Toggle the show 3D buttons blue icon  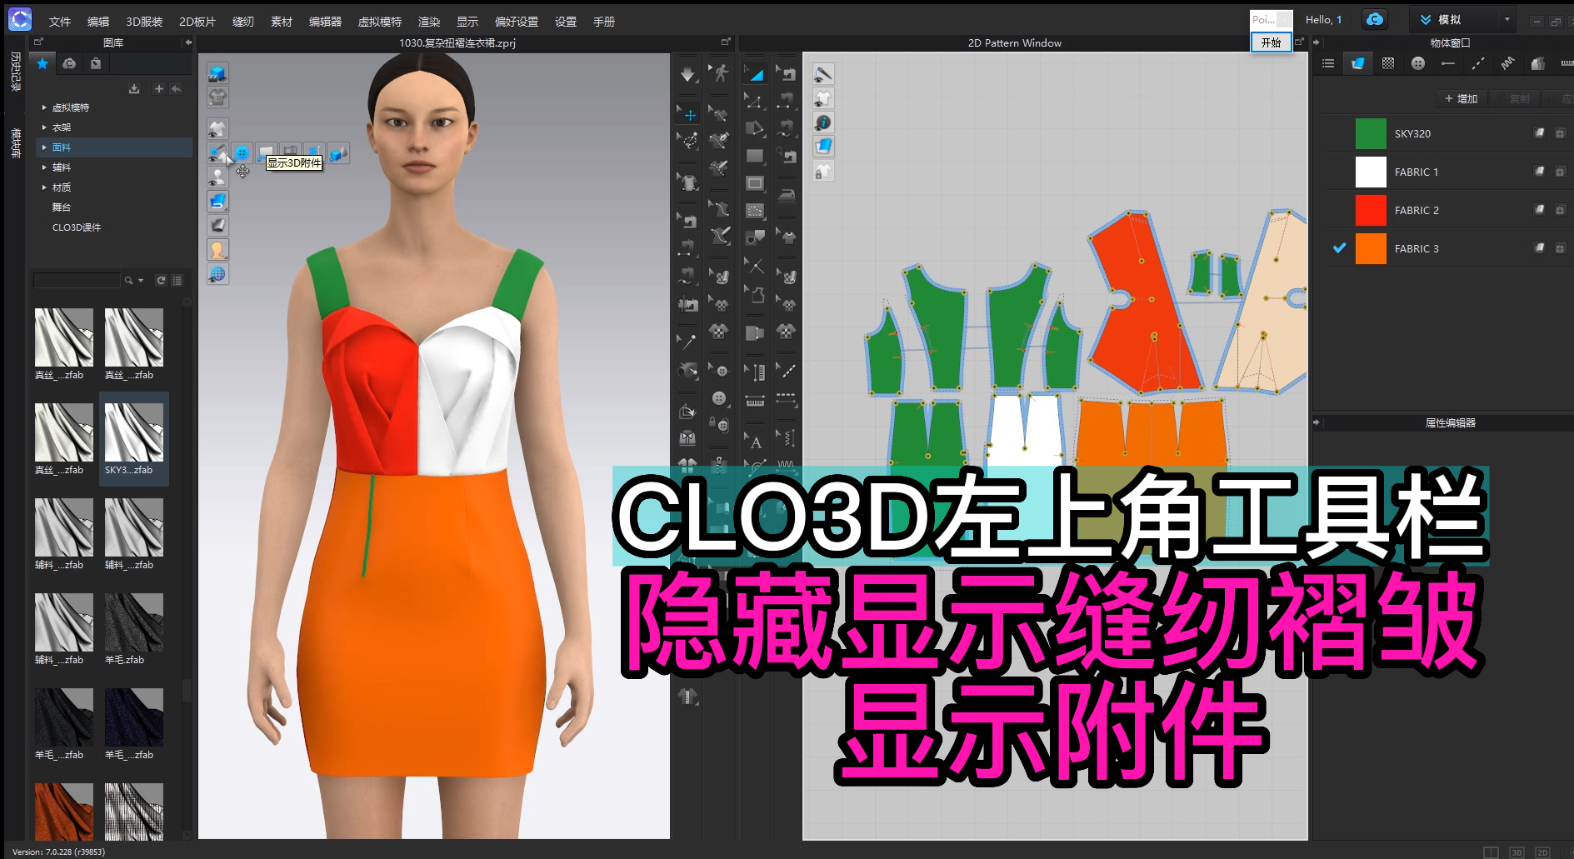tap(242, 153)
